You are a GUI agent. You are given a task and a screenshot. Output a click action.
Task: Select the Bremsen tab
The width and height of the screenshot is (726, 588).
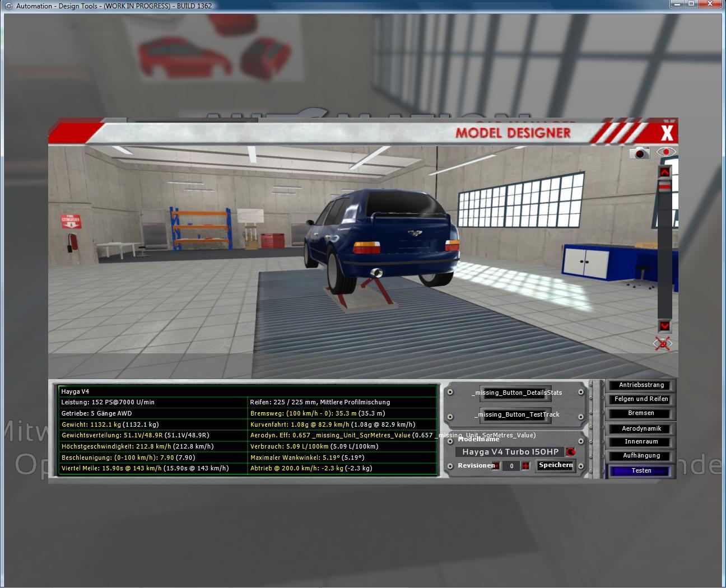pyautogui.click(x=641, y=413)
